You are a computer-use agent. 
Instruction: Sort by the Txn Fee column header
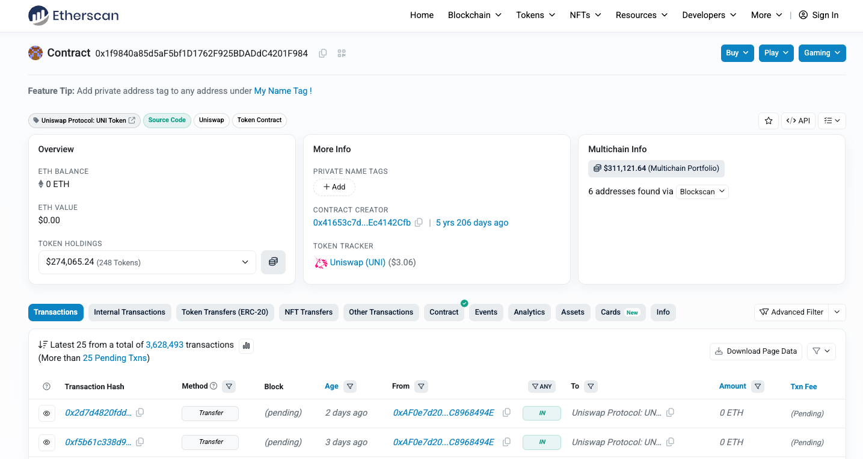[x=803, y=387]
